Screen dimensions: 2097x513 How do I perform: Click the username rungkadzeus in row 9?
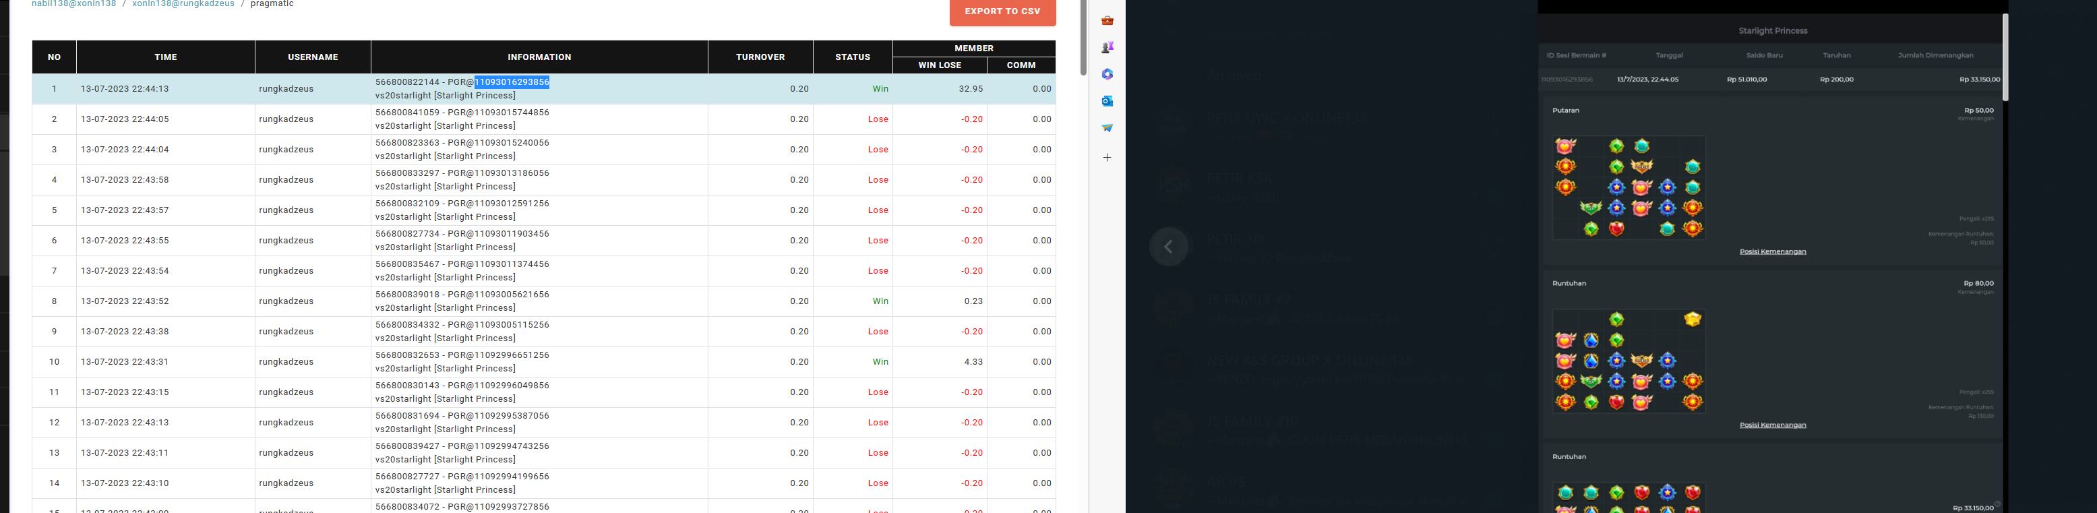286,332
